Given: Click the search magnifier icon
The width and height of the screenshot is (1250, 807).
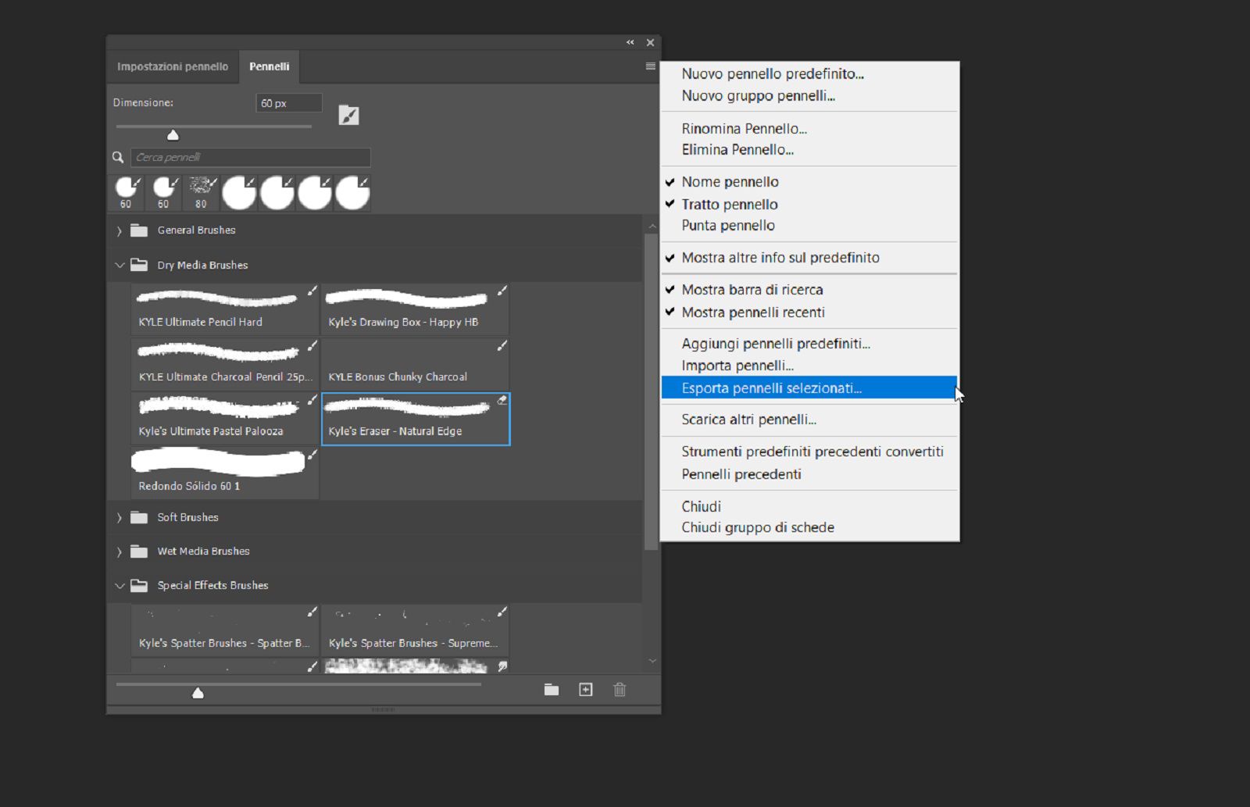Looking at the screenshot, I should 118,158.
